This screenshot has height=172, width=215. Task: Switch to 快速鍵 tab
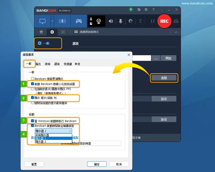click(68, 64)
